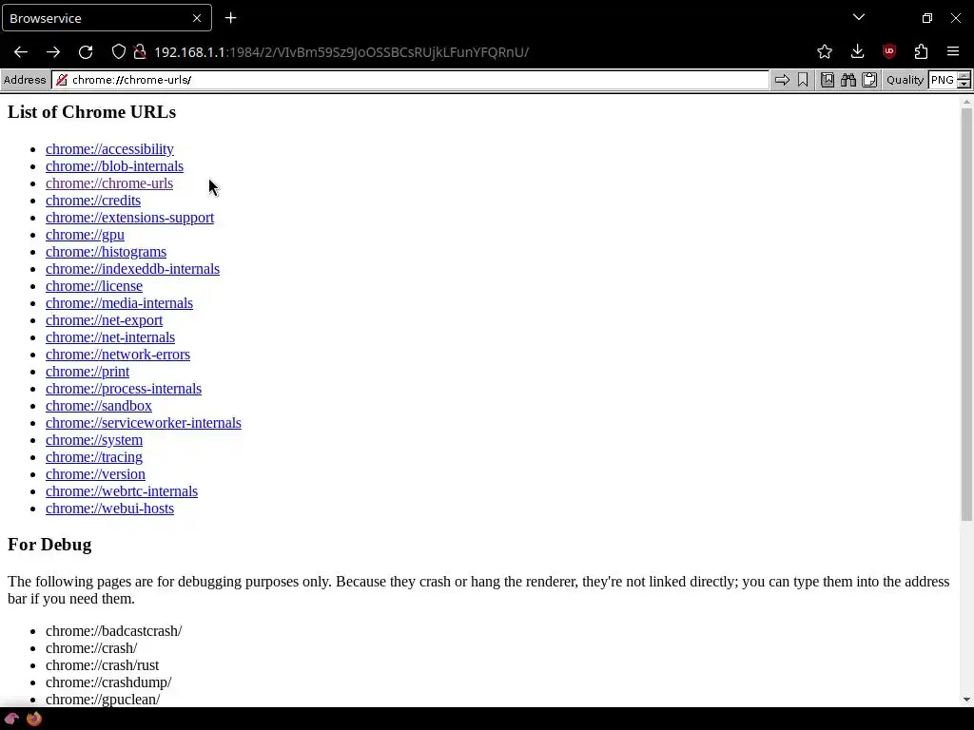Open chrome://network-errors link
Viewport: 974px width, 730px height.
click(x=117, y=355)
